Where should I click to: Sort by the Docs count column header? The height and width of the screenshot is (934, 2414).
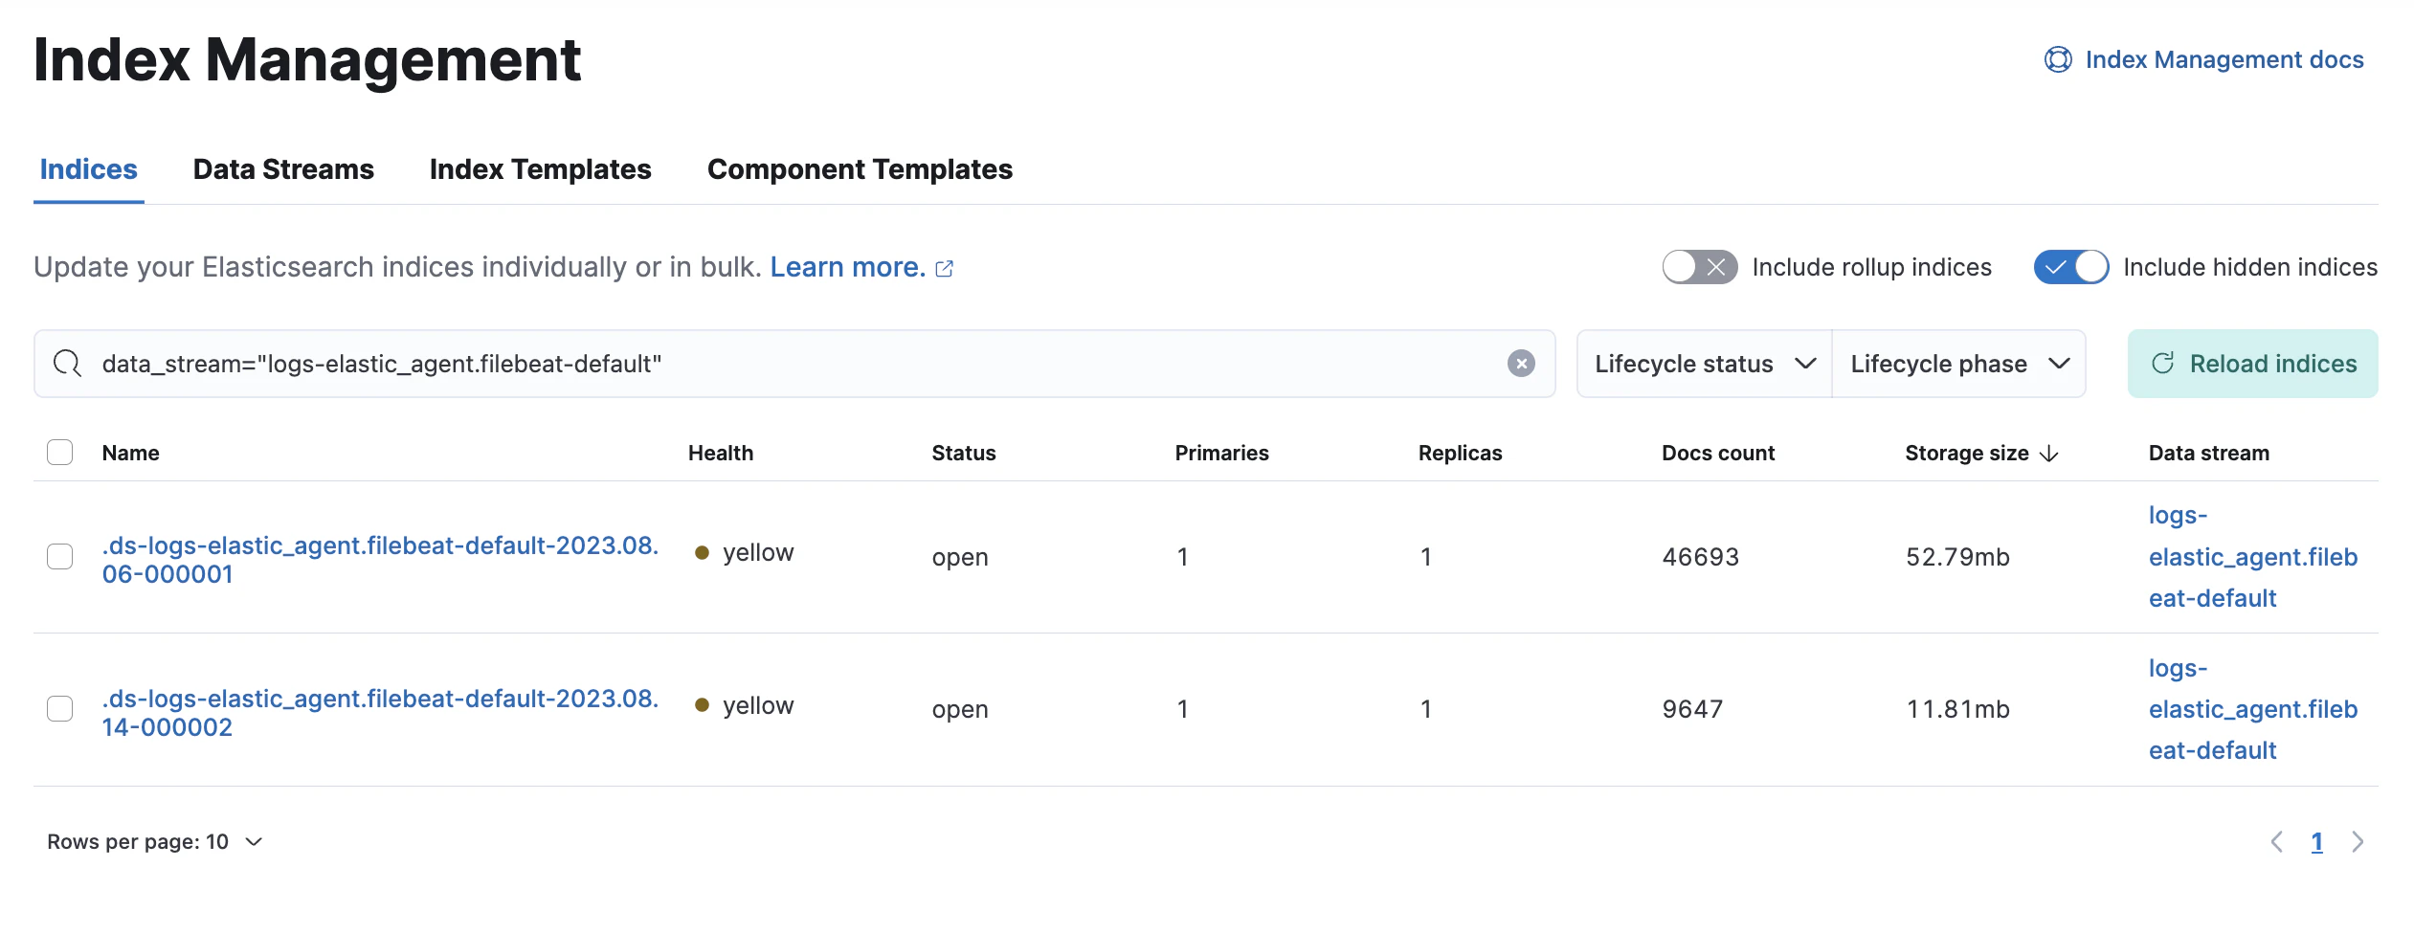click(x=1718, y=454)
